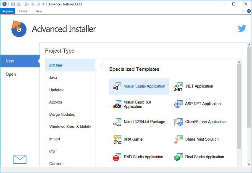Image resolution: width=252 pixels, height=173 pixels.
Task: Click the Real Studio Application cube icon
Action: click(x=178, y=157)
